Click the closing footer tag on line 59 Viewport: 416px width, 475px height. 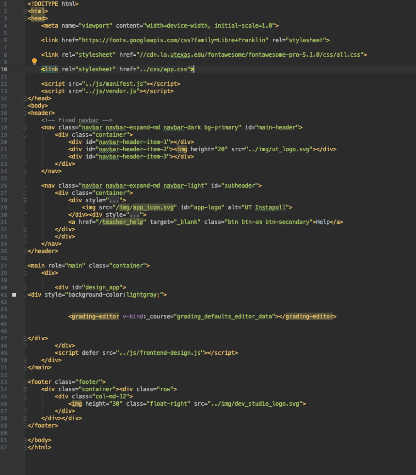click(x=43, y=426)
